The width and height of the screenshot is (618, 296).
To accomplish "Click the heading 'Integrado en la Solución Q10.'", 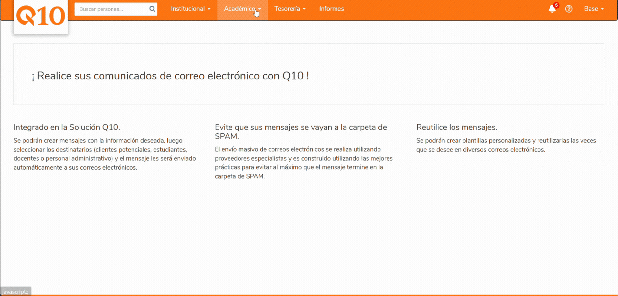I will (67, 127).
